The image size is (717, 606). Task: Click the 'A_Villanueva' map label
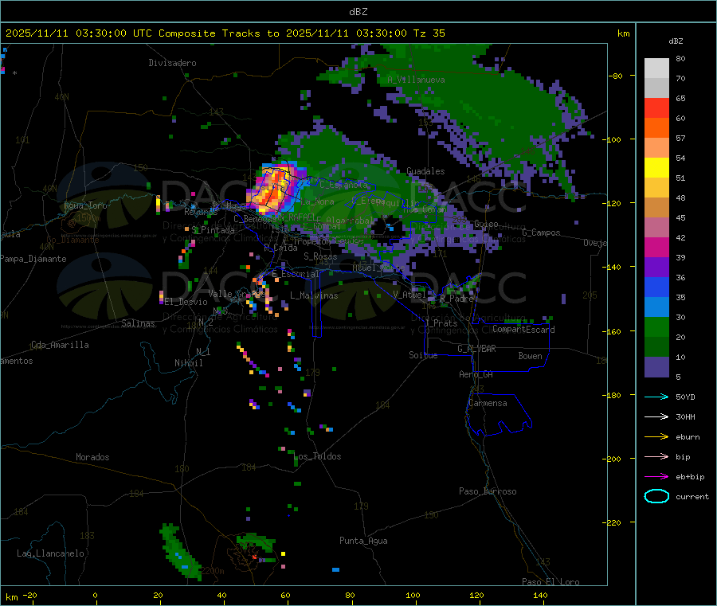(x=416, y=80)
